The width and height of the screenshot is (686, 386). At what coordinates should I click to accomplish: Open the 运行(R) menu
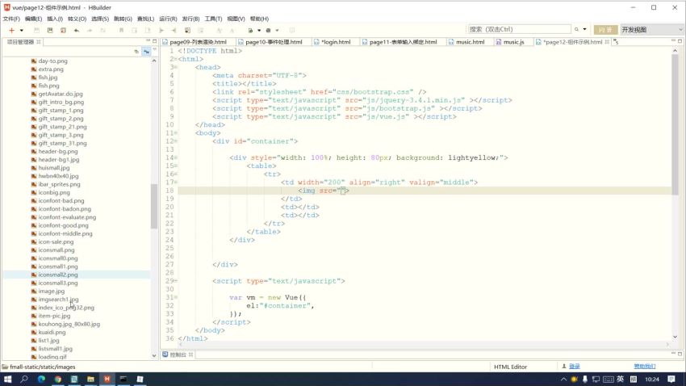coord(168,19)
